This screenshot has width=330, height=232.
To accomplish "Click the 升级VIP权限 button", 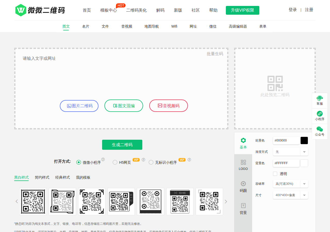I will pyautogui.click(x=243, y=10).
